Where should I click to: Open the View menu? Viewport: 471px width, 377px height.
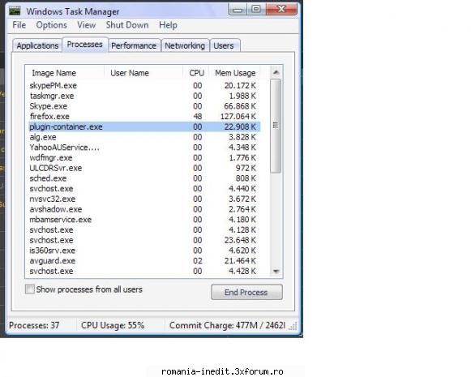[87, 25]
